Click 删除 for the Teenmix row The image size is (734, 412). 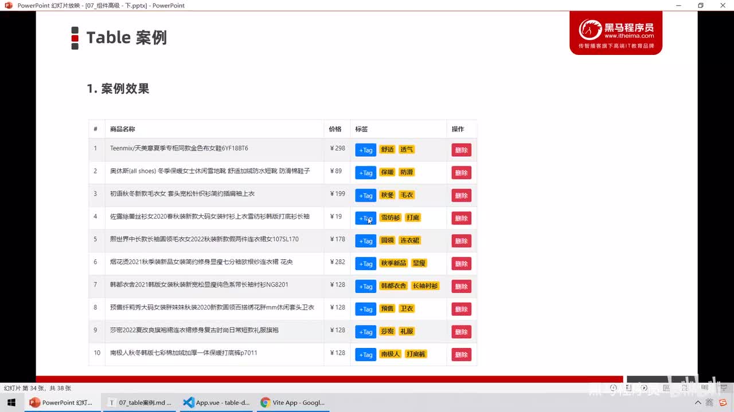[461, 150]
